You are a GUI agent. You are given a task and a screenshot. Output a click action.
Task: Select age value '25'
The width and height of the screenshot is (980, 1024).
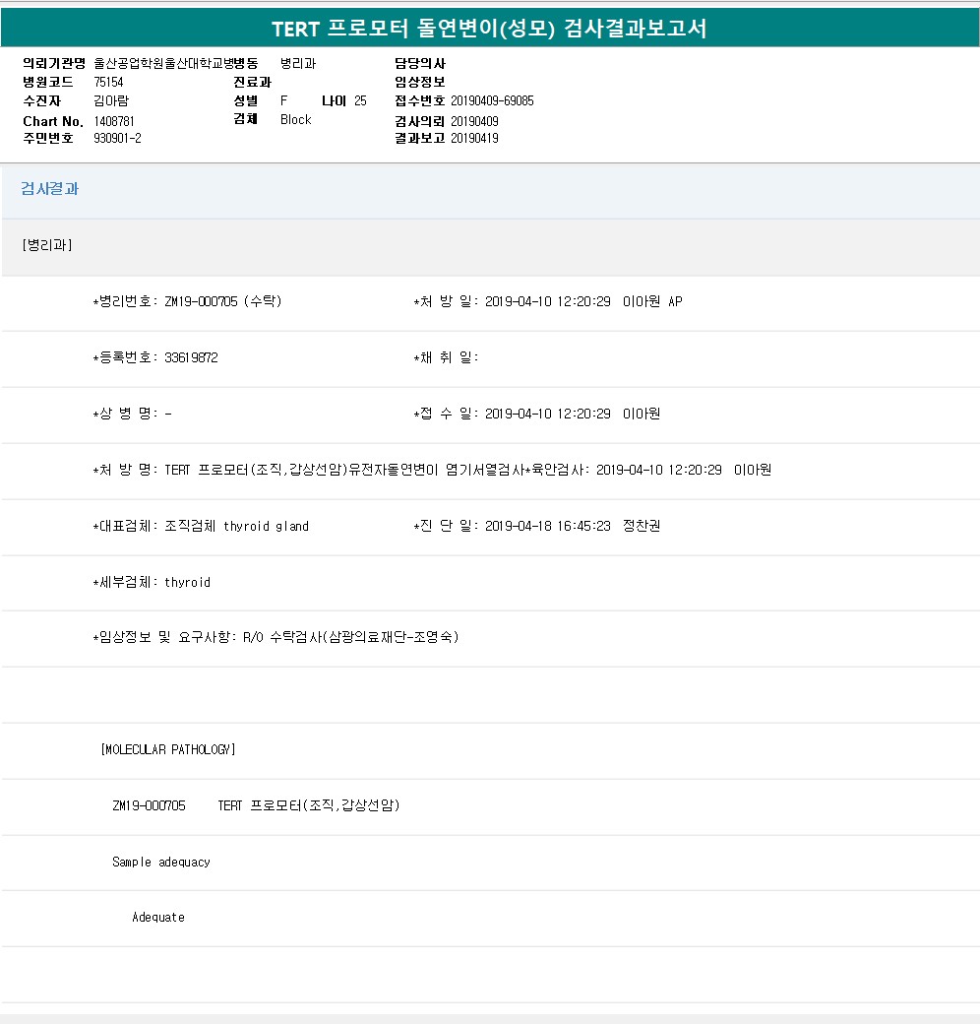click(x=360, y=100)
